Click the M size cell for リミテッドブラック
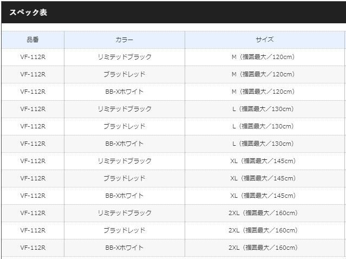This screenshot has width=346, height=259. click(x=263, y=57)
